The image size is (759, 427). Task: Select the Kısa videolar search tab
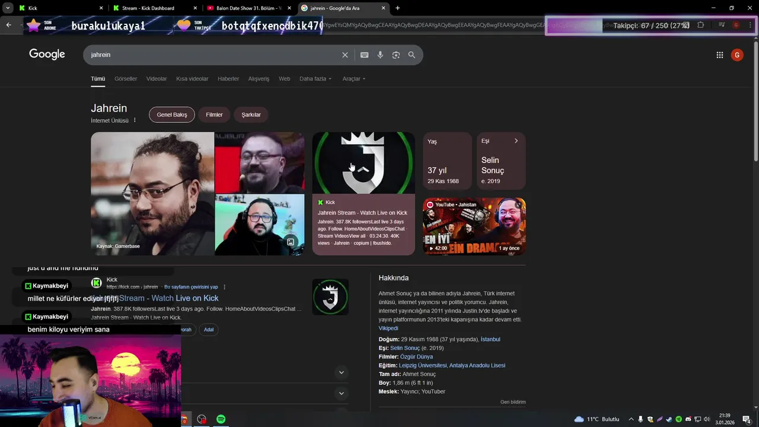point(192,79)
